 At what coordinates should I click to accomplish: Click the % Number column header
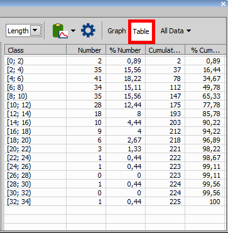tap(126, 50)
